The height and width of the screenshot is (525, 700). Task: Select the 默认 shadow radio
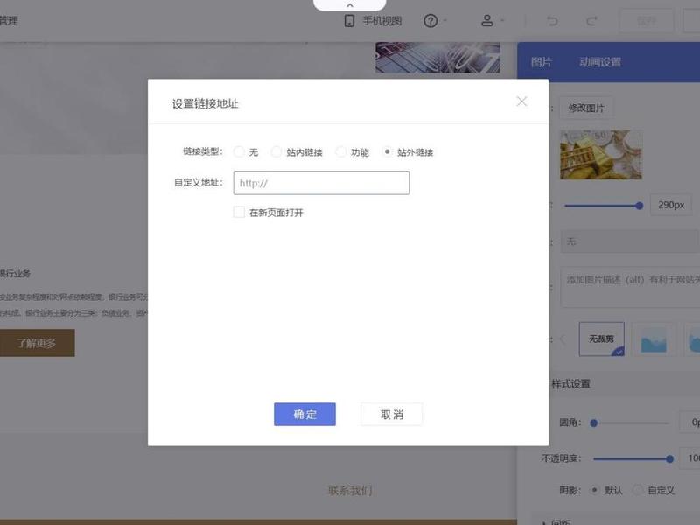click(595, 490)
